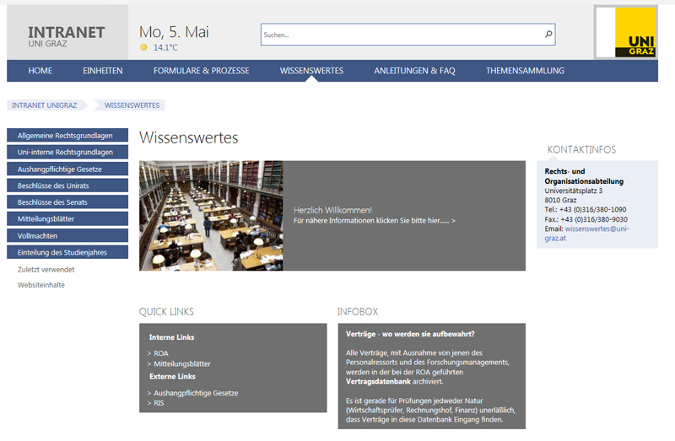Screen dimensions: 675x441
Task: Open Allgemeine Rechtsgrundlagen in sidebar
Action: click(x=67, y=136)
